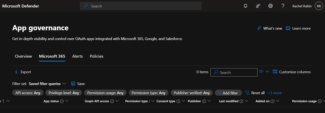The height and width of the screenshot is (113, 325).
Task: Switch to the Overview tab
Action: (23, 56)
